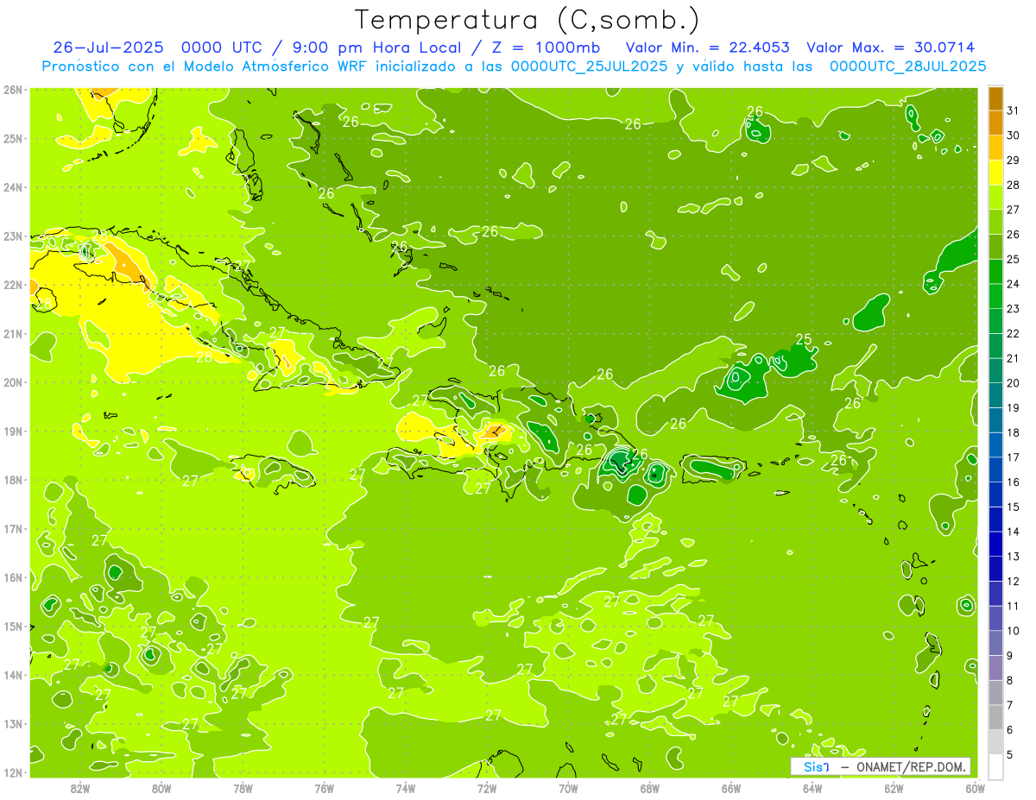1036x800 pixels.
Task: Click the legend value 5
Action: pyautogui.click(x=1011, y=754)
